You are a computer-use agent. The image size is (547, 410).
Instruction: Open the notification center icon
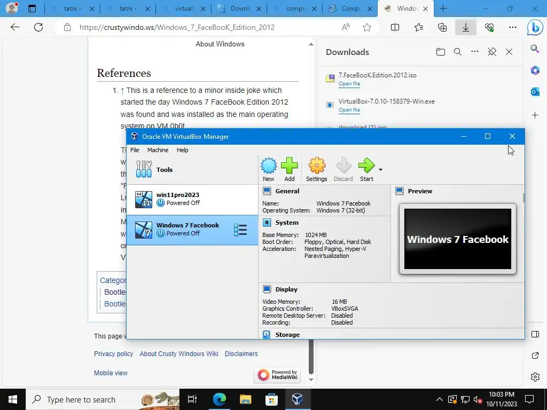click(529, 399)
